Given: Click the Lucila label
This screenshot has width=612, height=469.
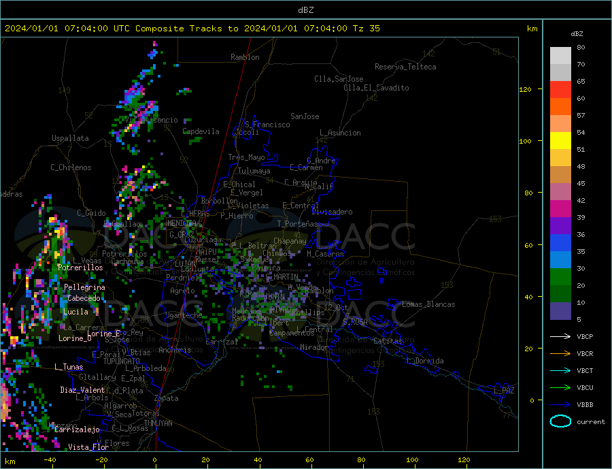Looking at the screenshot, I should (x=75, y=312).
